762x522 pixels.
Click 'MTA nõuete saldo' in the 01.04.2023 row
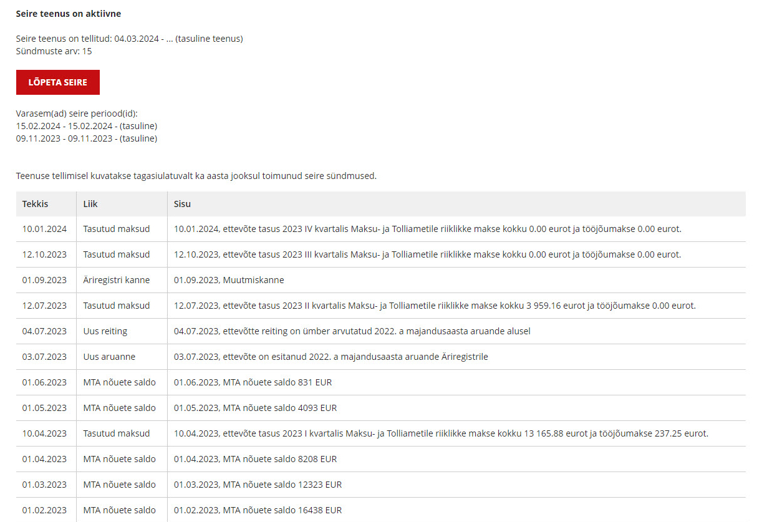(x=120, y=459)
